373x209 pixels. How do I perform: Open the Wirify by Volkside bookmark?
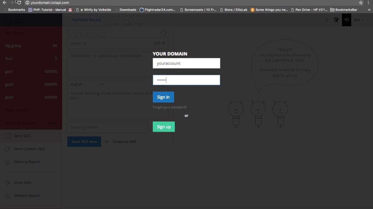click(93, 10)
